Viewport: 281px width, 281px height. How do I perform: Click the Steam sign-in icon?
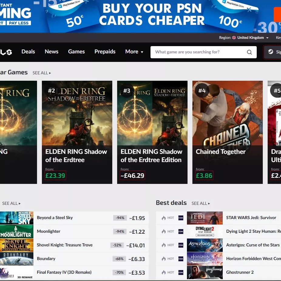point(270,52)
